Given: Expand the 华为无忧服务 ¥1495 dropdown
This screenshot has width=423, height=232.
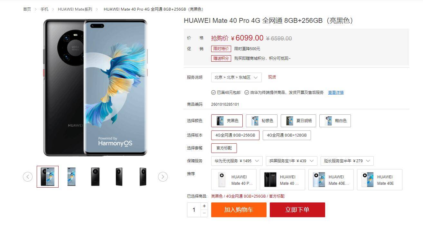Looking at the screenshot, I should click(237, 161).
